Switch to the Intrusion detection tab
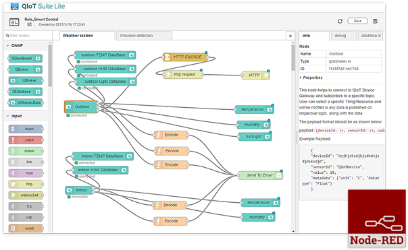The width and height of the screenshot is (408, 250). click(145, 36)
